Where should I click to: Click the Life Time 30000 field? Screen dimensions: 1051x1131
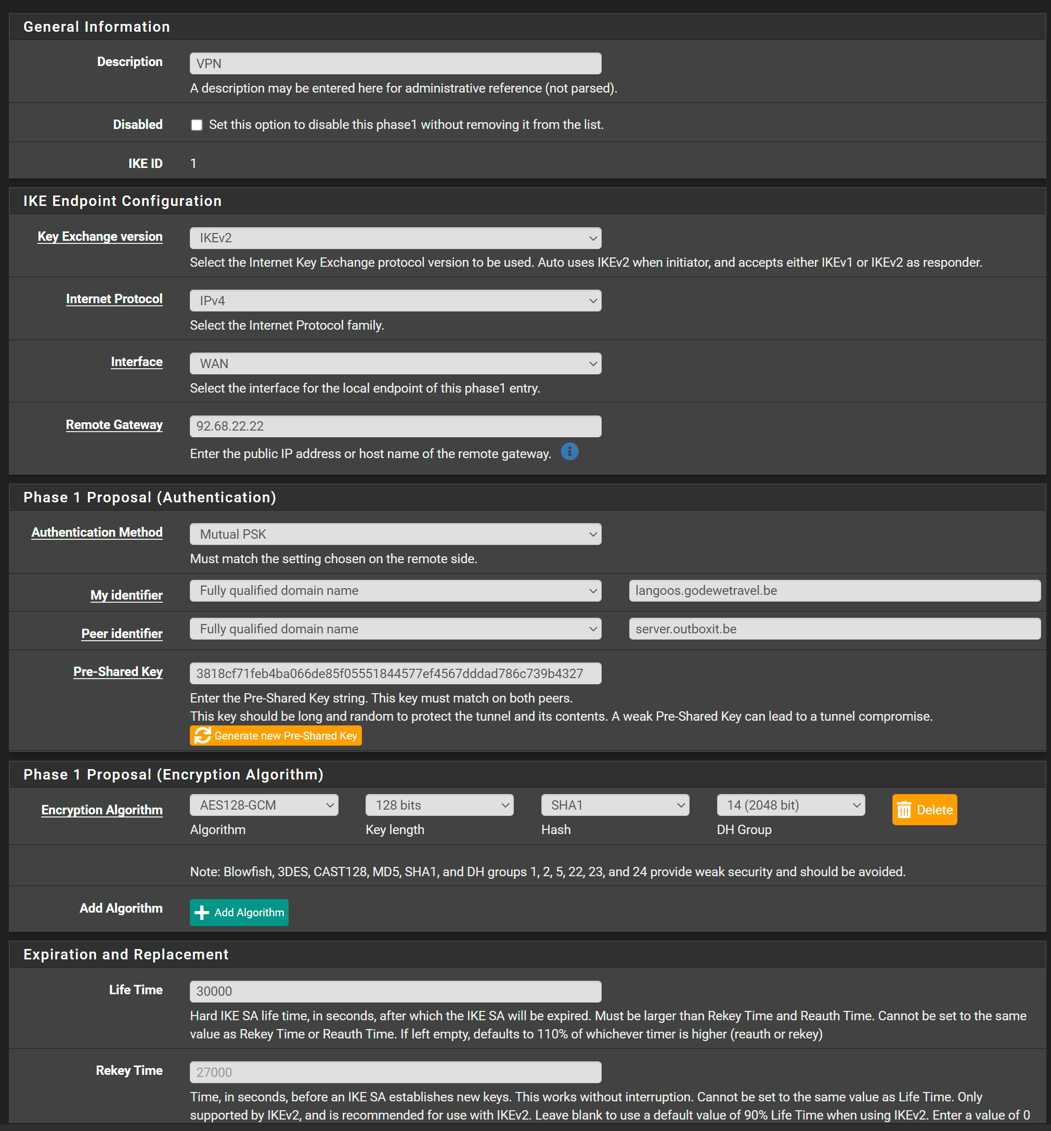395,991
